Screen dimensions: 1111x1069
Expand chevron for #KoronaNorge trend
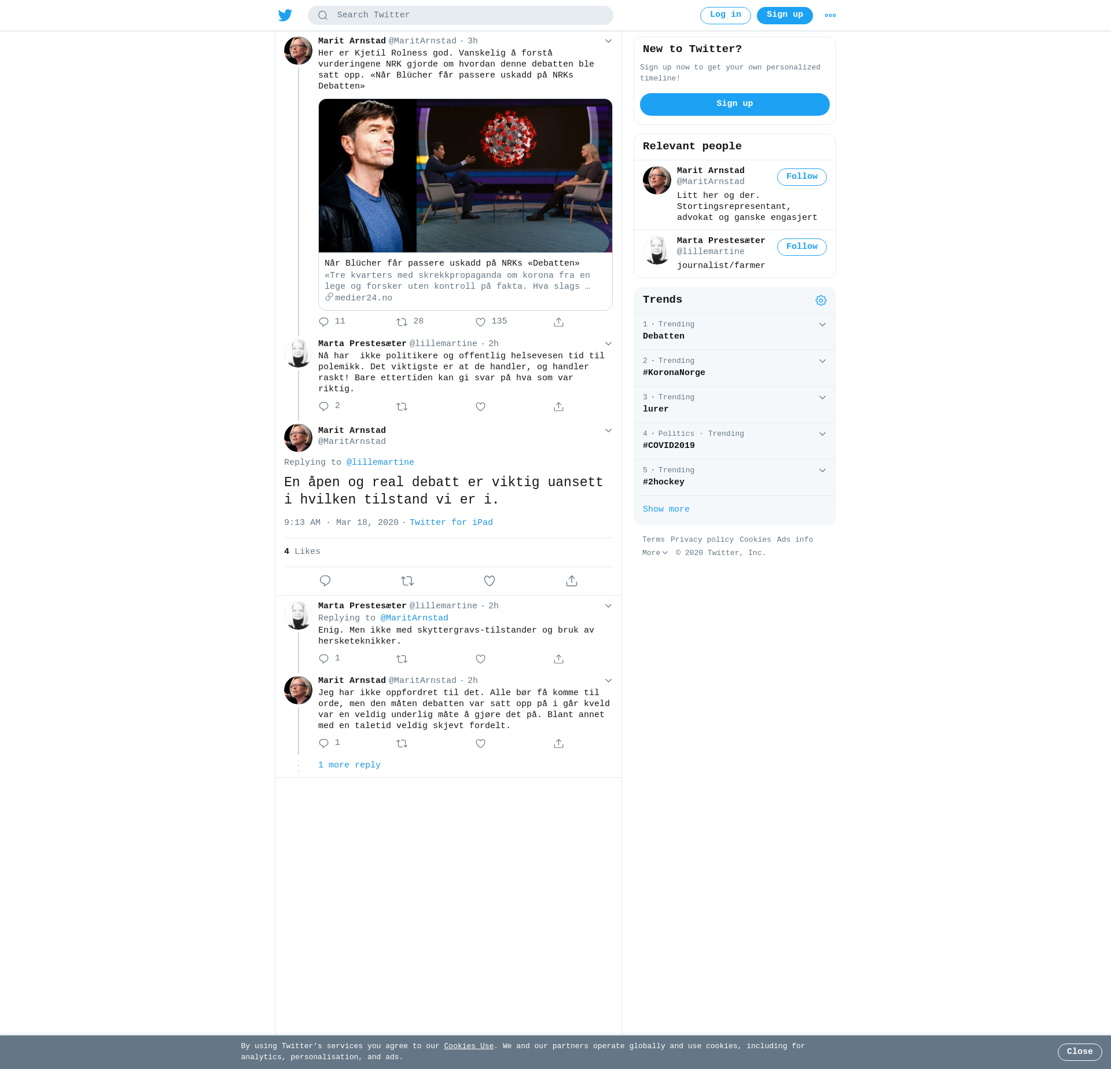click(x=822, y=361)
